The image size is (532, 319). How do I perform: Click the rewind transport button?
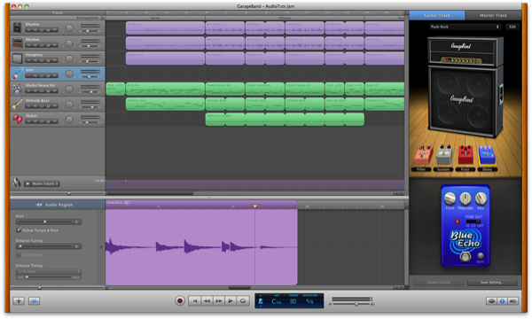pos(207,300)
